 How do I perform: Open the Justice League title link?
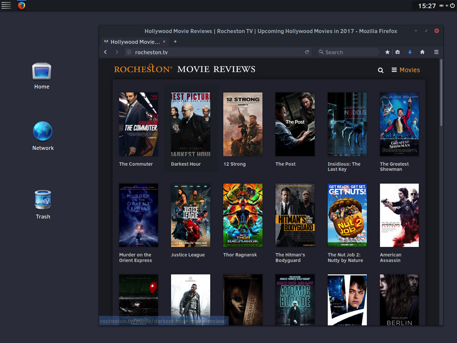pyautogui.click(x=188, y=255)
